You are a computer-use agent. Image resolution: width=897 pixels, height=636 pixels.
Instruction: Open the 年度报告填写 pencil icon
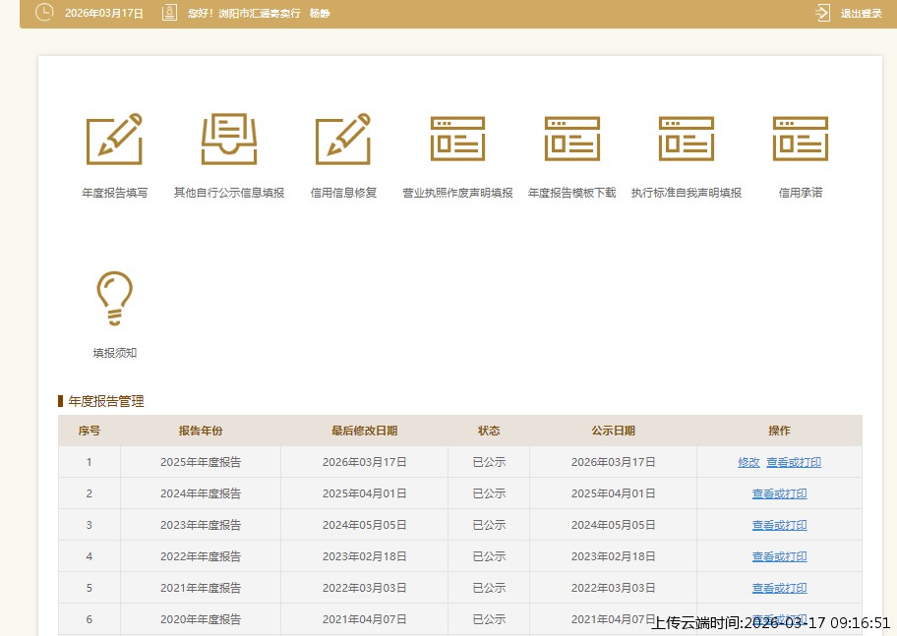114,139
